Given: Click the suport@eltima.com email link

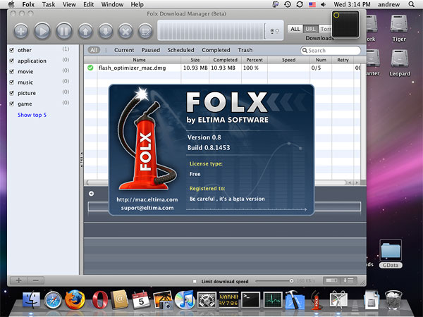Looking at the screenshot, I should [x=147, y=208].
